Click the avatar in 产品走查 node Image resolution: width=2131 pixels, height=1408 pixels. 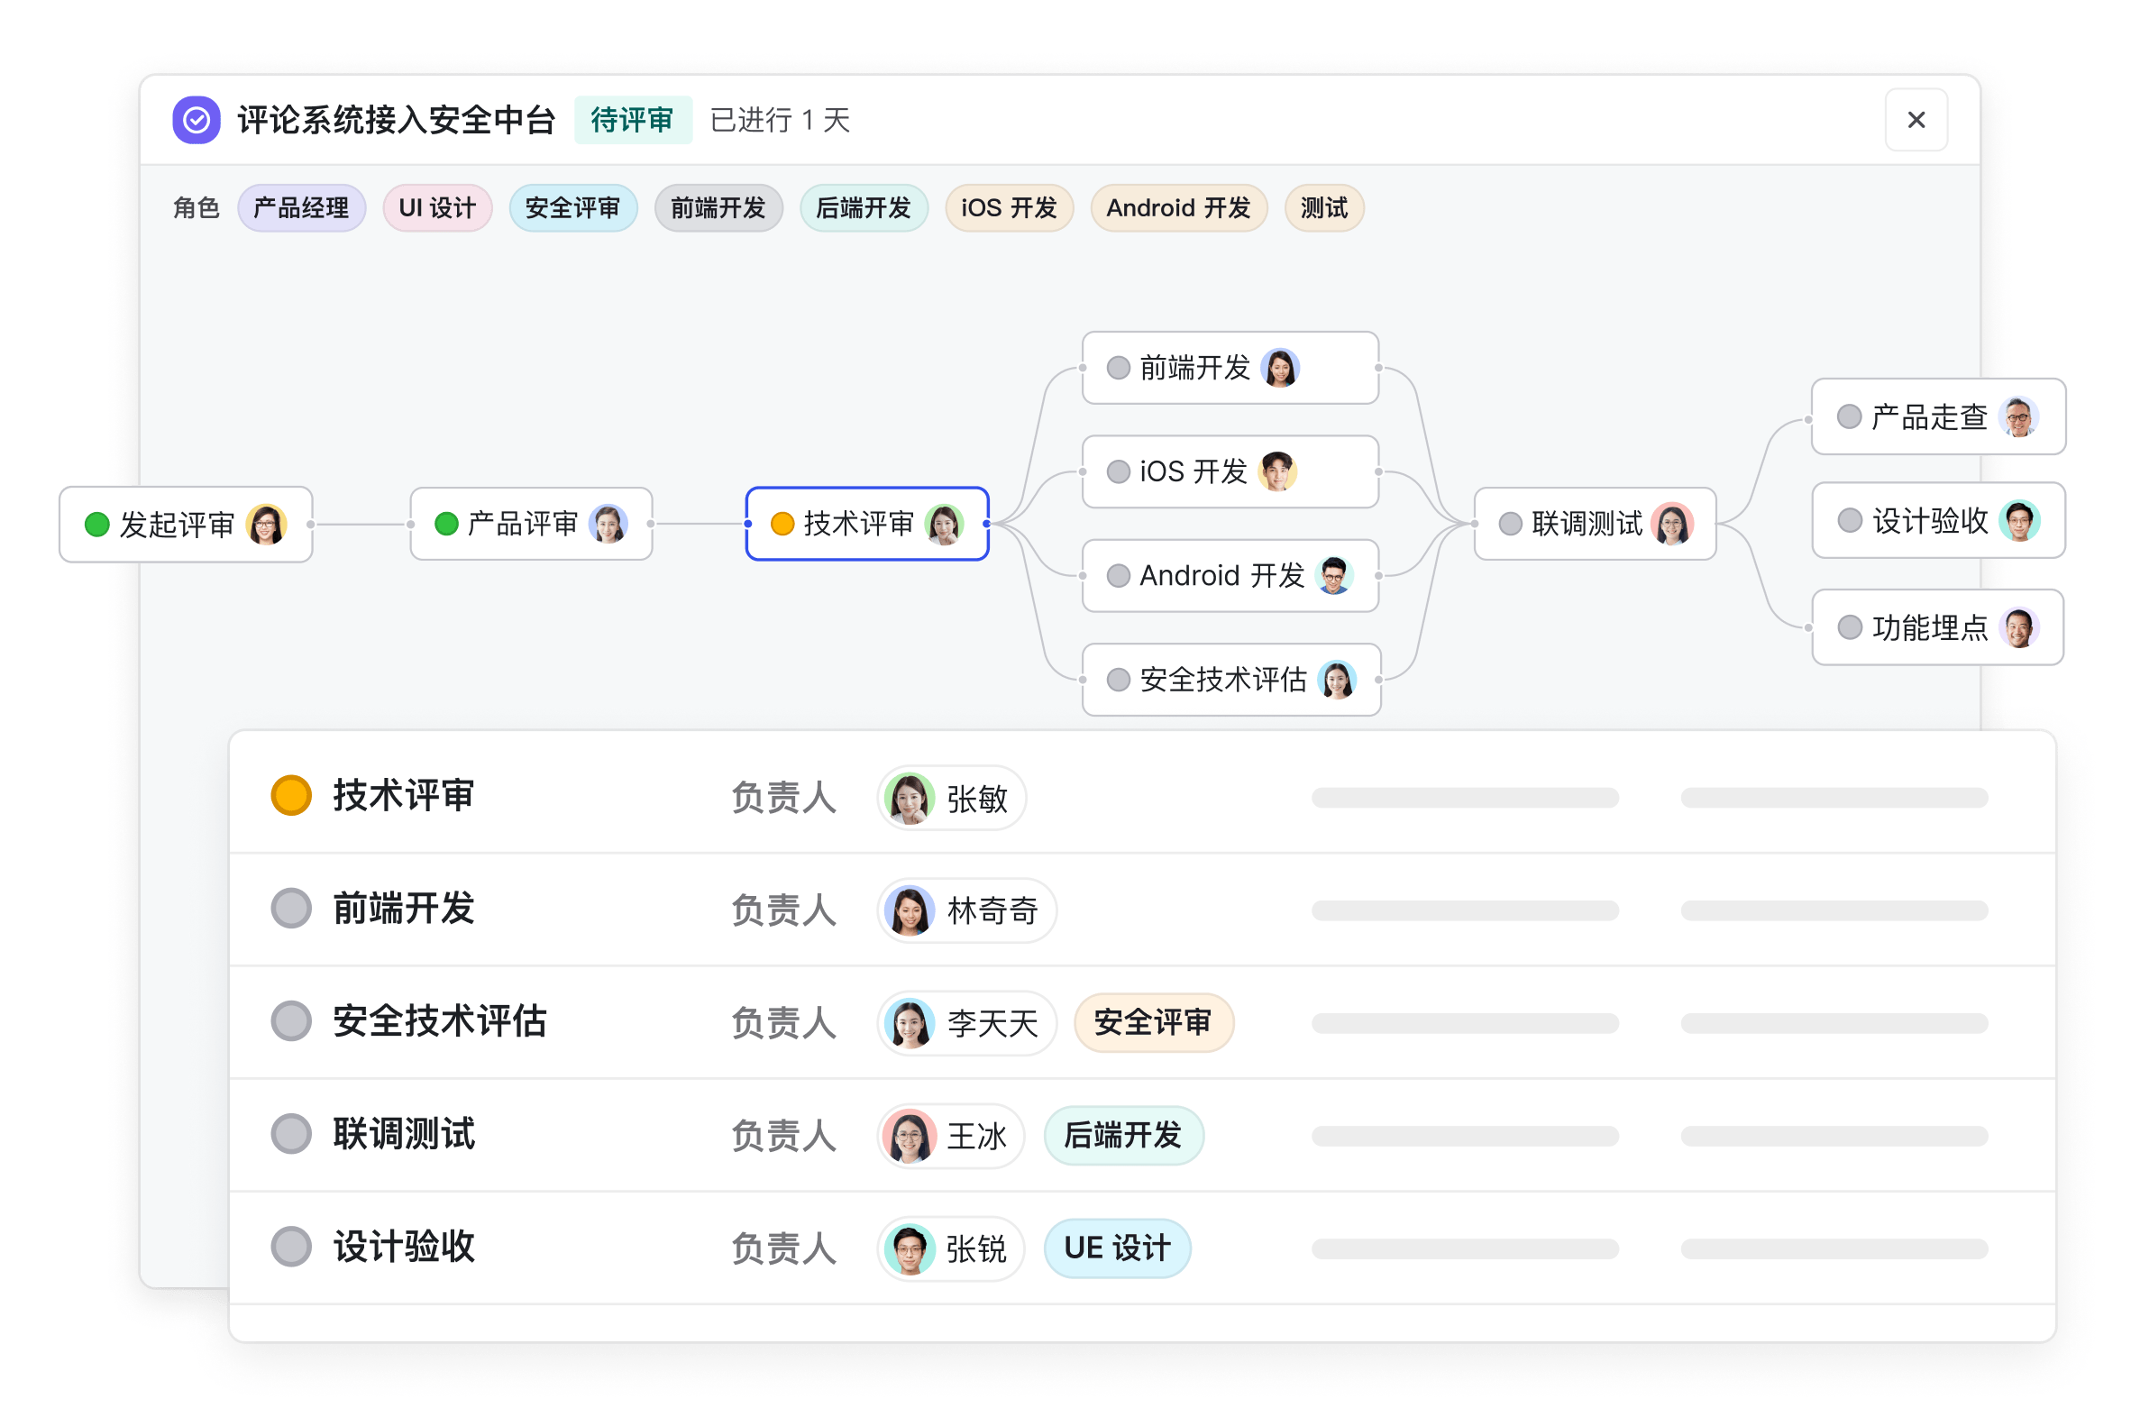click(x=2018, y=416)
